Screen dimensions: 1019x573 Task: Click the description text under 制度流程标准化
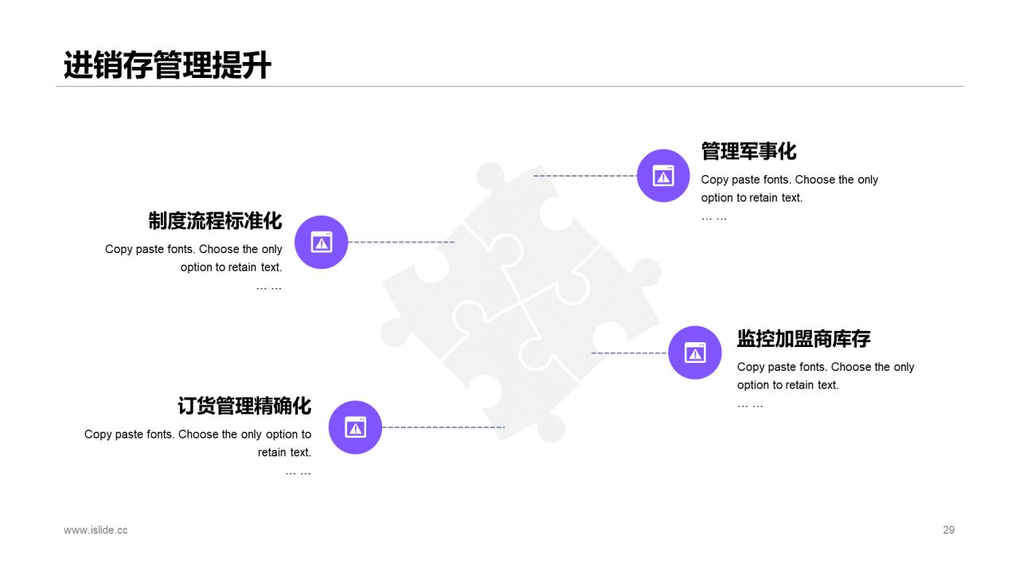pyautogui.click(x=193, y=267)
